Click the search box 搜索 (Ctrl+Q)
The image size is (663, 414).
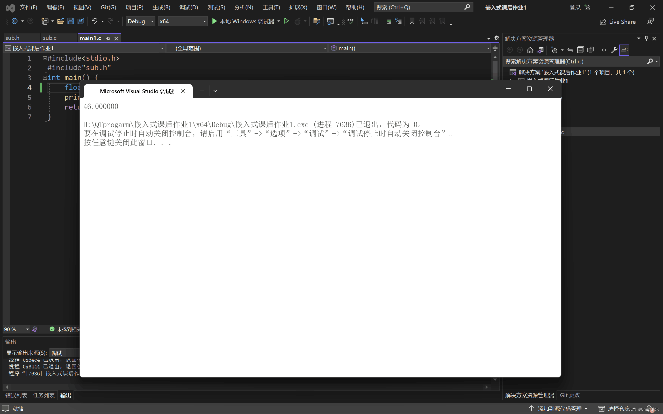click(x=423, y=8)
